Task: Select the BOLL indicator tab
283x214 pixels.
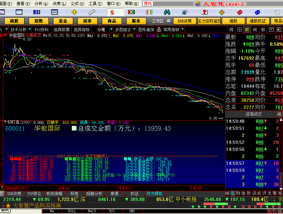Action: pos(72,211)
